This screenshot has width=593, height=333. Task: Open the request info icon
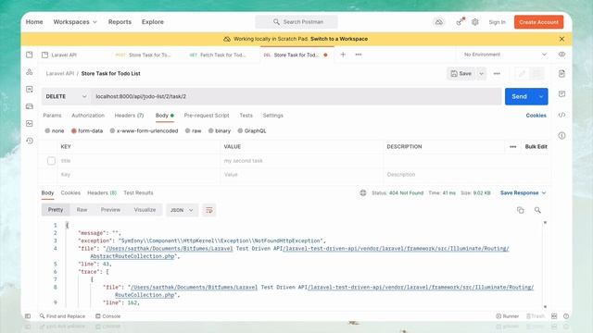point(562,136)
